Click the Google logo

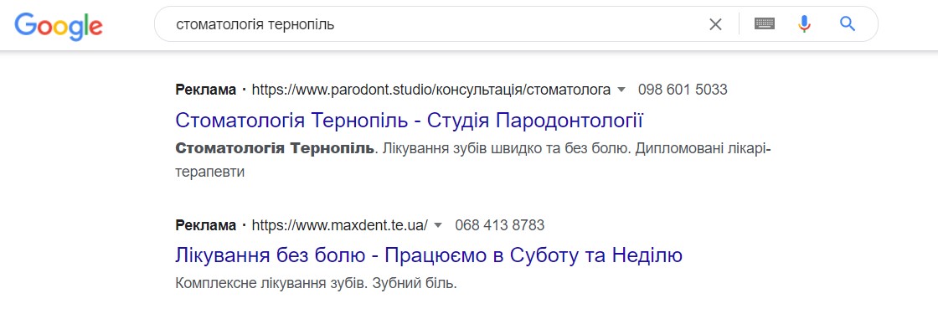(x=59, y=24)
